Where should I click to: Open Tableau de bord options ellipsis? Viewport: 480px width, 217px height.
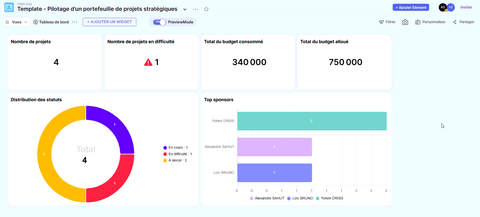tap(75, 22)
